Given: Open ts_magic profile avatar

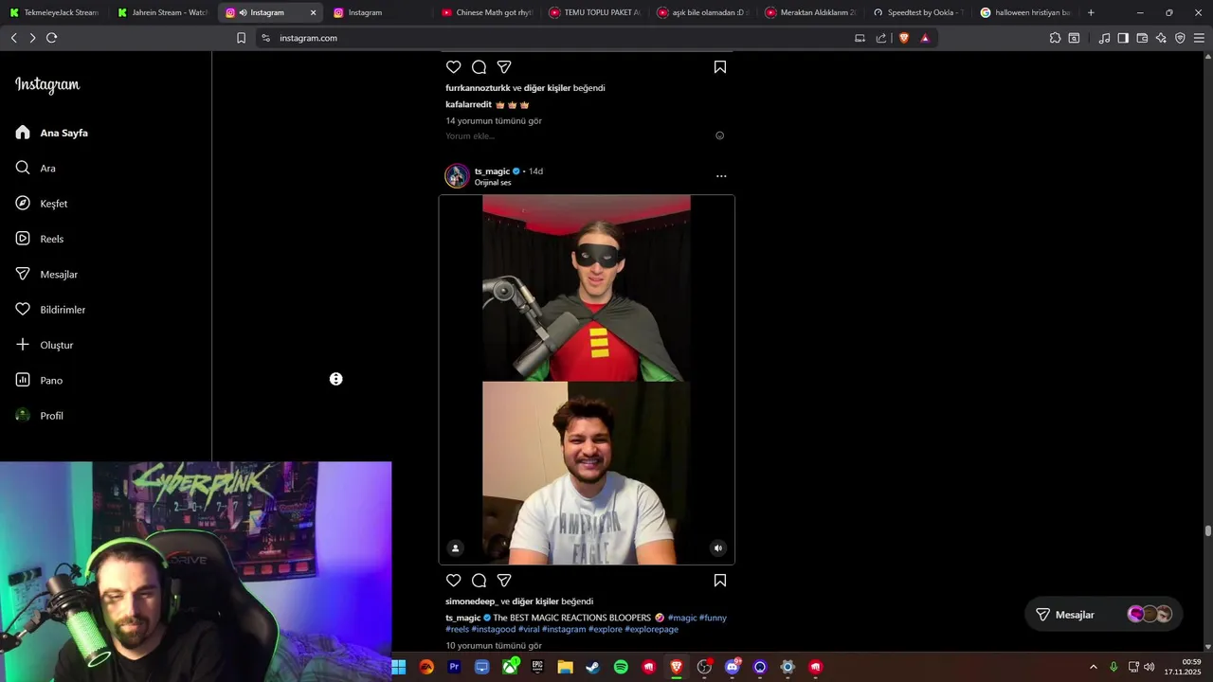Looking at the screenshot, I should click(x=457, y=176).
